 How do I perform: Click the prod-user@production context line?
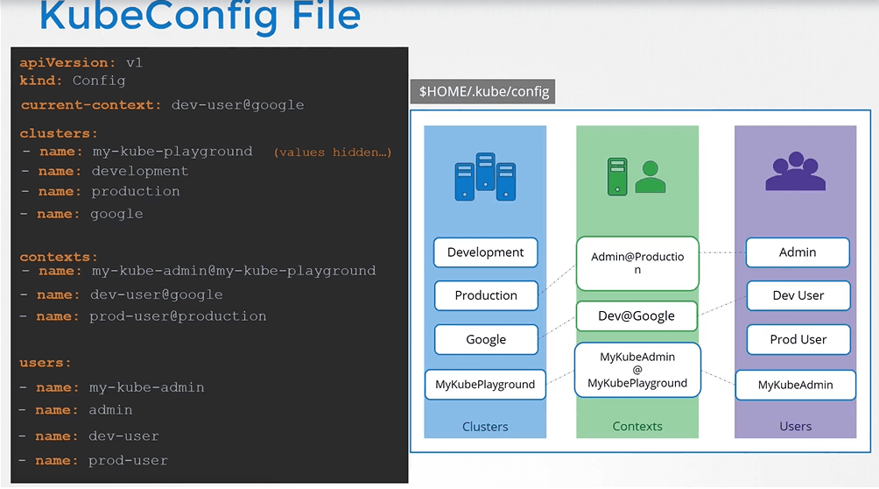coord(143,316)
